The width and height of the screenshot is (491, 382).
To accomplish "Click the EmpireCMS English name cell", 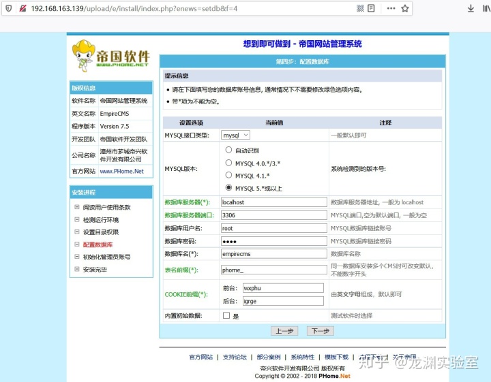I will [125, 114].
